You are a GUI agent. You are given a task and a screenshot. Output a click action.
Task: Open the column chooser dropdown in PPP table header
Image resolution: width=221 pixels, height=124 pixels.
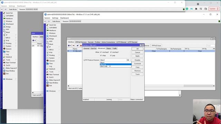point(214,49)
